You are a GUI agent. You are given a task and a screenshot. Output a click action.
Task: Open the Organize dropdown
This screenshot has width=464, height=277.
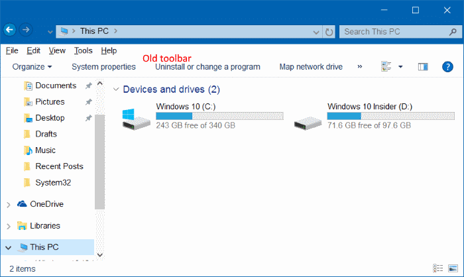coord(32,67)
